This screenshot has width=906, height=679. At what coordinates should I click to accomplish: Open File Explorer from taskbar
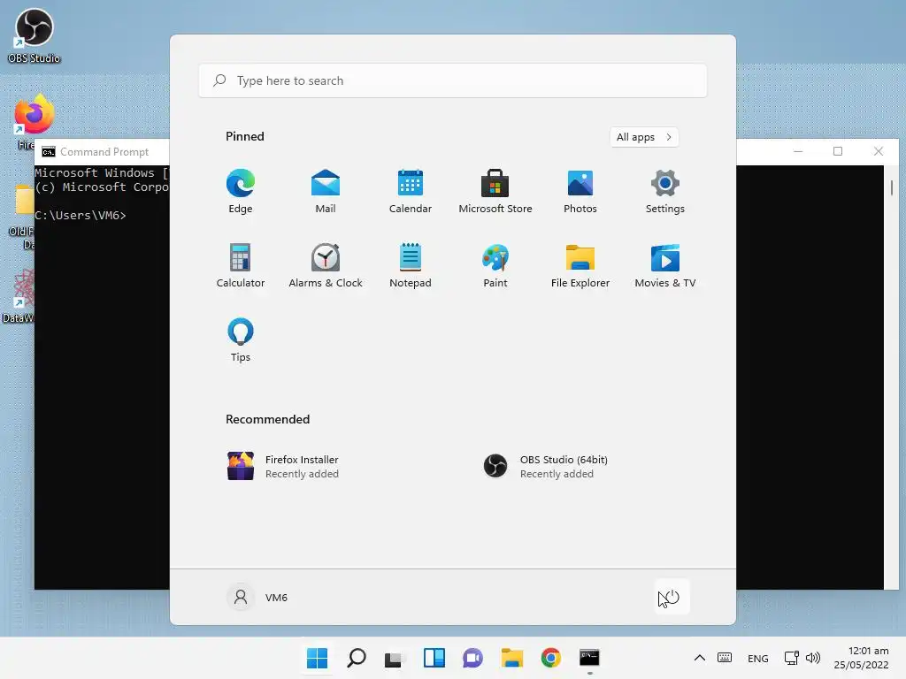[x=512, y=658]
